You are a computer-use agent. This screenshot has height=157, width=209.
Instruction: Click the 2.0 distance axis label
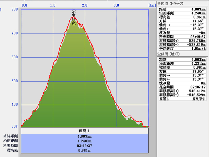click(x=85, y=5)
